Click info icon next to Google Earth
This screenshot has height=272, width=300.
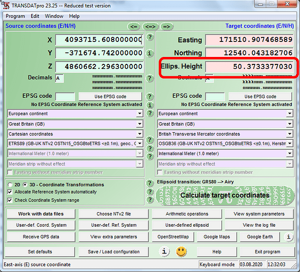point(288,237)
